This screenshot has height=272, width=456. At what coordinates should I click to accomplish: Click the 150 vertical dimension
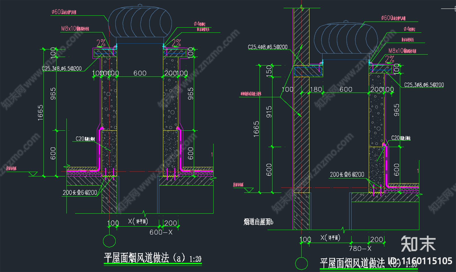click(269, 71)
